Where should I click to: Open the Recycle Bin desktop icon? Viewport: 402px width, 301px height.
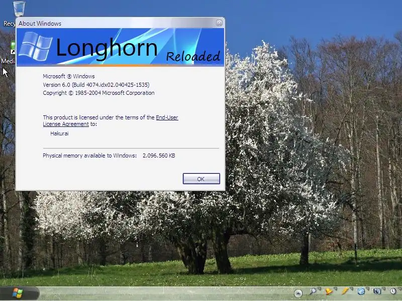[18, 9]
